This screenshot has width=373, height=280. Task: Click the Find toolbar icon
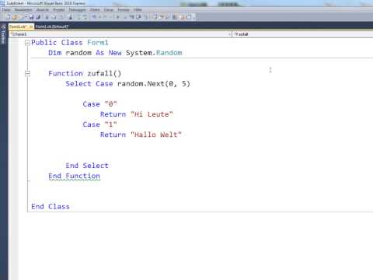tap(70, 17)
